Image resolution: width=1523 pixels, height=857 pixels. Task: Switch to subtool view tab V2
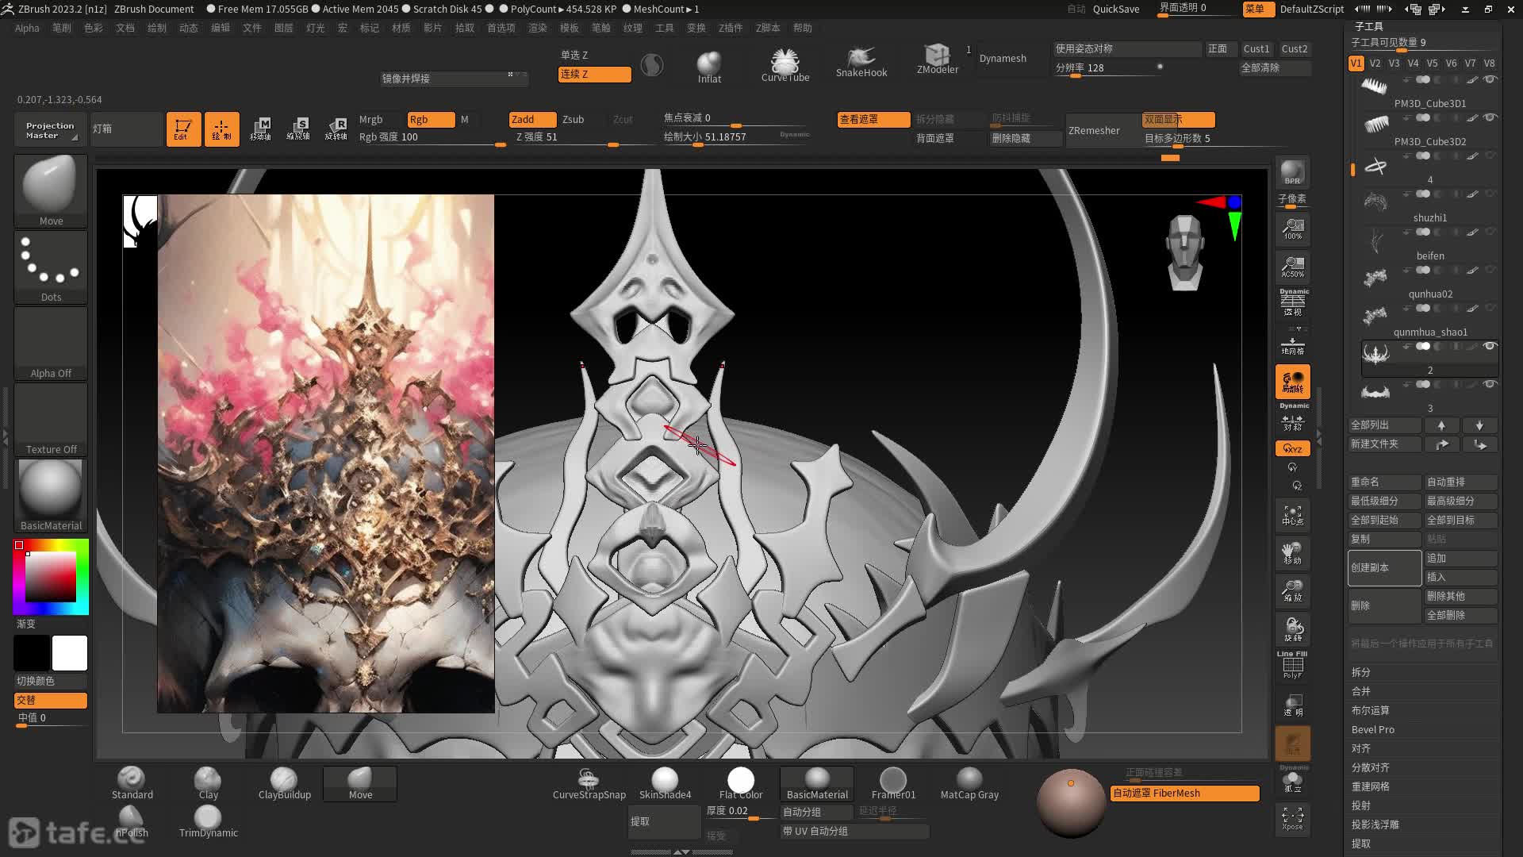[x=1375, y=63]
